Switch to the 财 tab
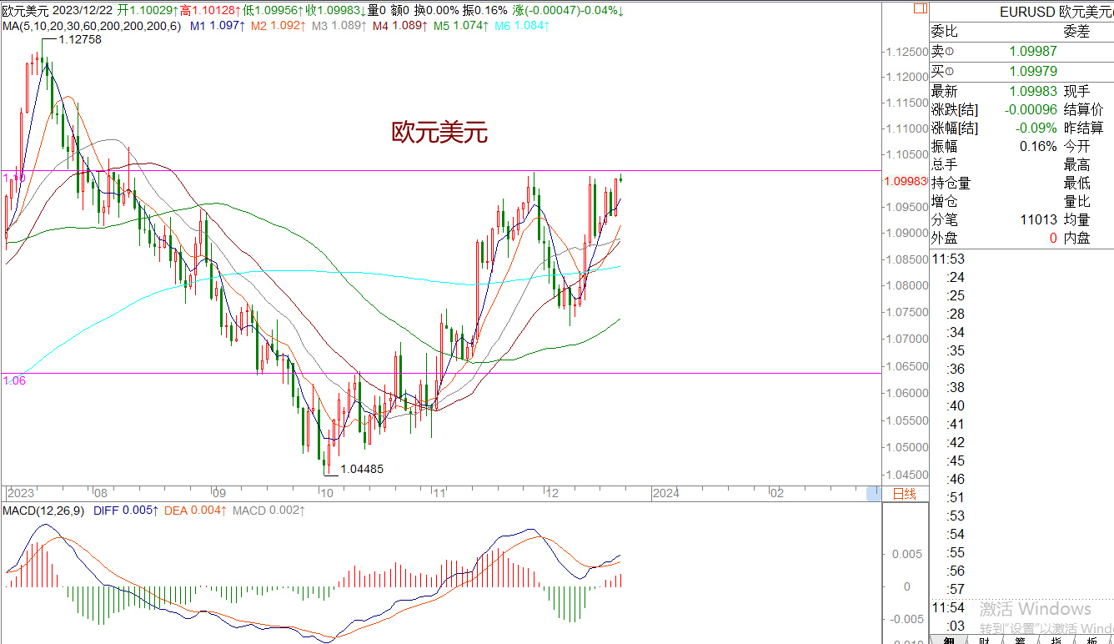The height and width of the screenshot is (644, 1114). click(984, 640)
